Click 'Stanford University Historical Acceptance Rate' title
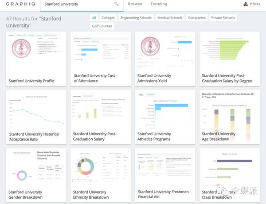 tap(34, 137)
